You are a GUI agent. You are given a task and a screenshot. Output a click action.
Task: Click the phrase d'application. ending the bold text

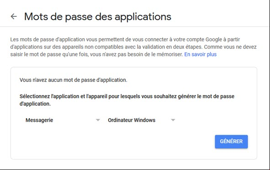(35, 104)
